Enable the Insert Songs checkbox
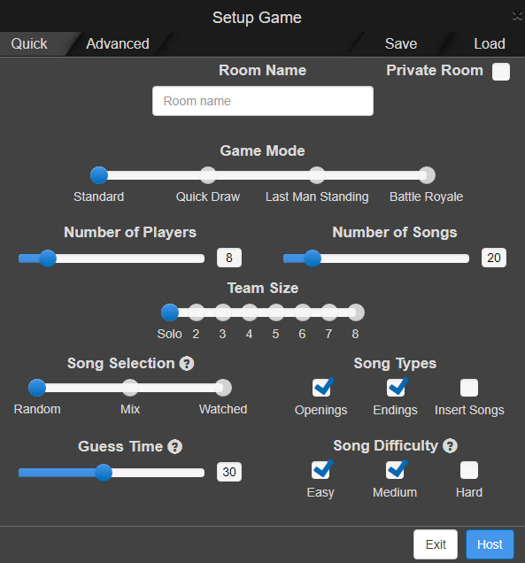 [x=469, y=388]
